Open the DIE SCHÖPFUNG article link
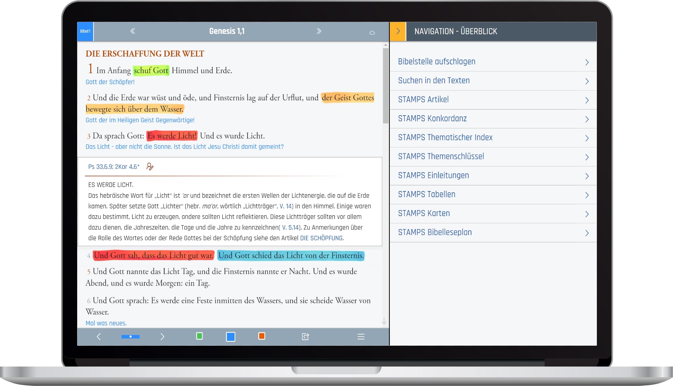Viewport: 673px width, 386px height. pos(321,238)
